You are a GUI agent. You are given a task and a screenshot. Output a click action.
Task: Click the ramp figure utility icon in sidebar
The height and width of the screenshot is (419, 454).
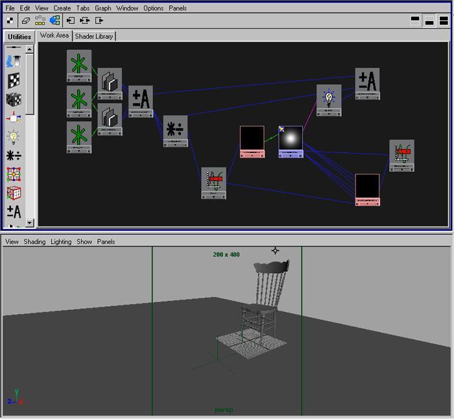tap(14, 61)
